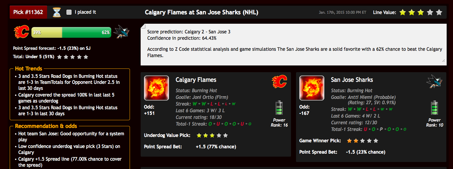
Task: Click the fifth Line Value star
Action: pos(439,12)
